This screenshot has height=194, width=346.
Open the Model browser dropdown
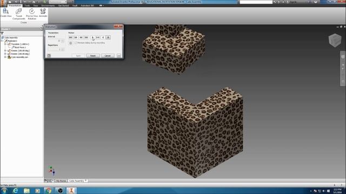6,29
